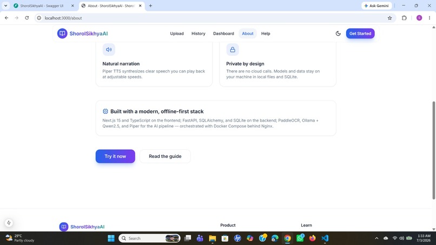Screen dimensions: 436x245
Task: Click the Read the guide button
Action: coord(165,156)
